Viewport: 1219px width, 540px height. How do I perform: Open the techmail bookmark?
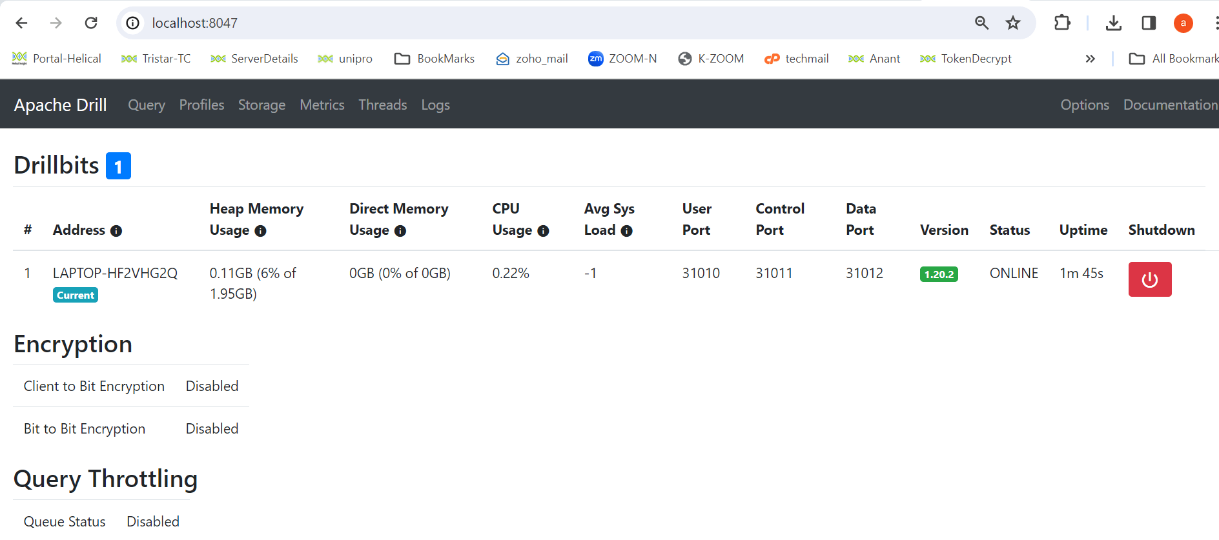pyautogui.click(x=797, y=59)
